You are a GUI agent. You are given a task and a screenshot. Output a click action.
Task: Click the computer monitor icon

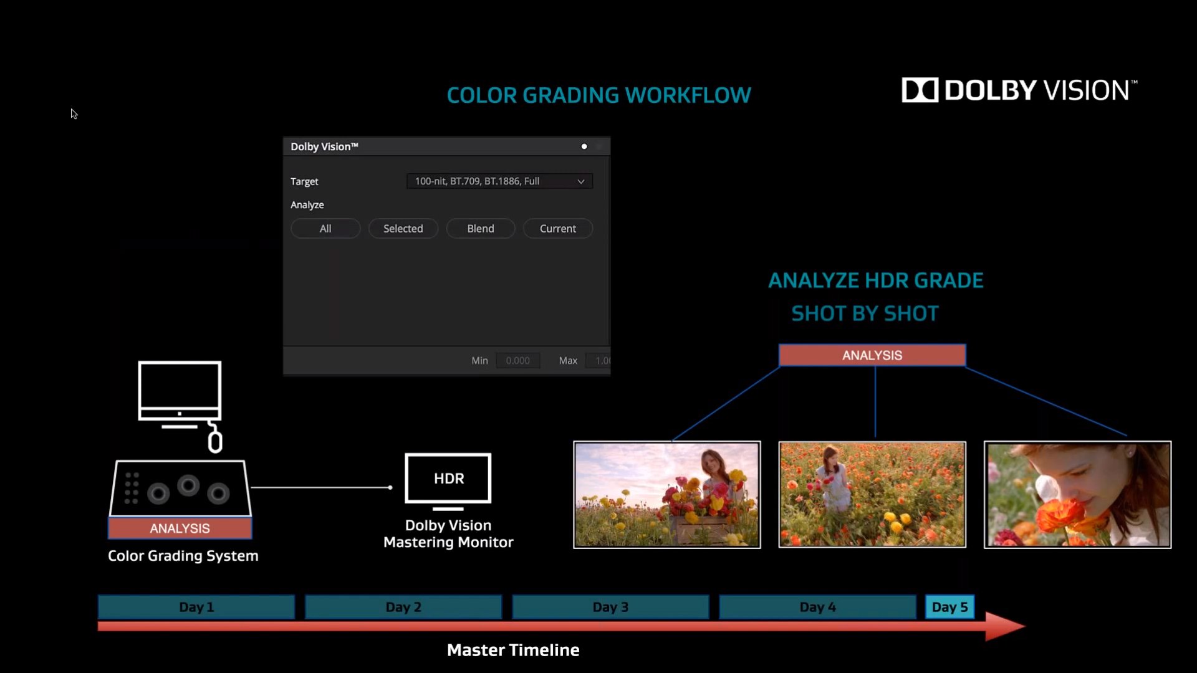pyautogui.click(x=180, y=395)
